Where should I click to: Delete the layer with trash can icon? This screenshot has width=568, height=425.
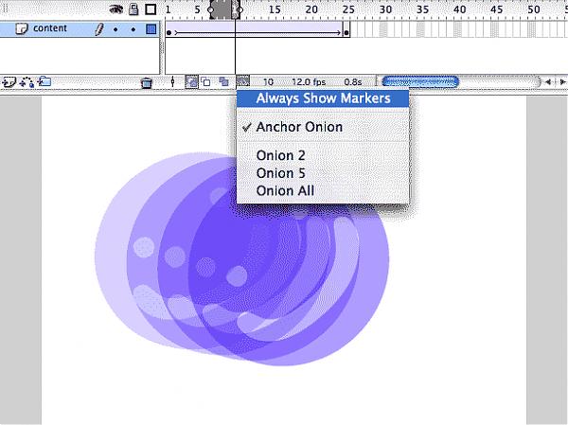147,83
